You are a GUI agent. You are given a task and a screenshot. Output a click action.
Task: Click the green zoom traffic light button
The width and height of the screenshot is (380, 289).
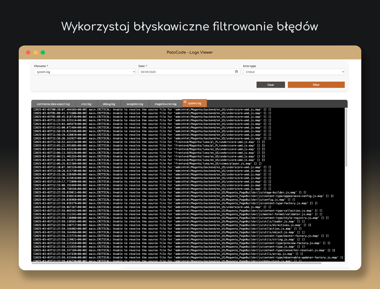[43, 52]
